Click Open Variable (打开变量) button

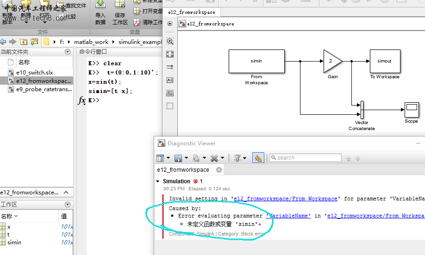coord(148,11)
